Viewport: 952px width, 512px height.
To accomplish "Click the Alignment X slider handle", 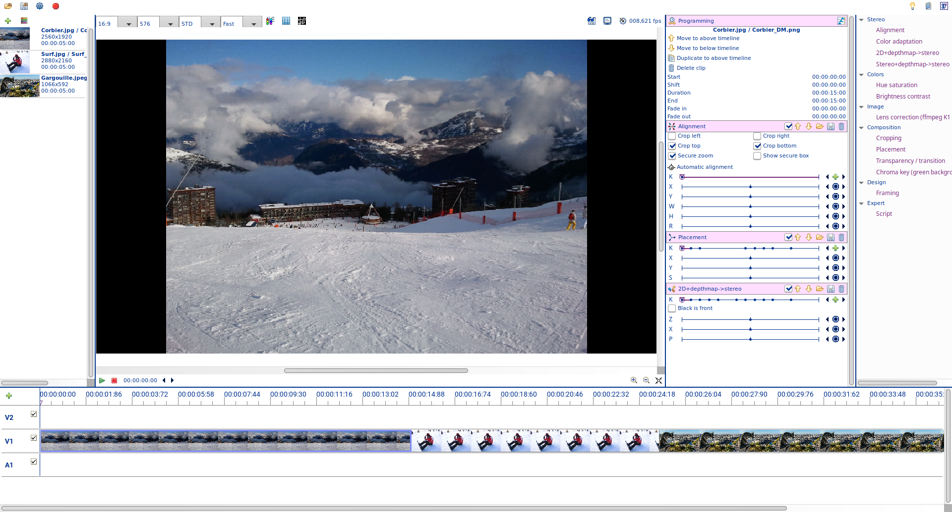I will 751,187.
